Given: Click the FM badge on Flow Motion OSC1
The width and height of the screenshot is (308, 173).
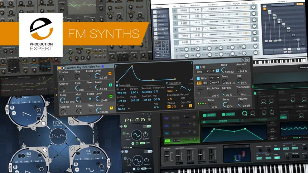Looking at the screenshot, I should pyautogui.click(x=14, y=113).
